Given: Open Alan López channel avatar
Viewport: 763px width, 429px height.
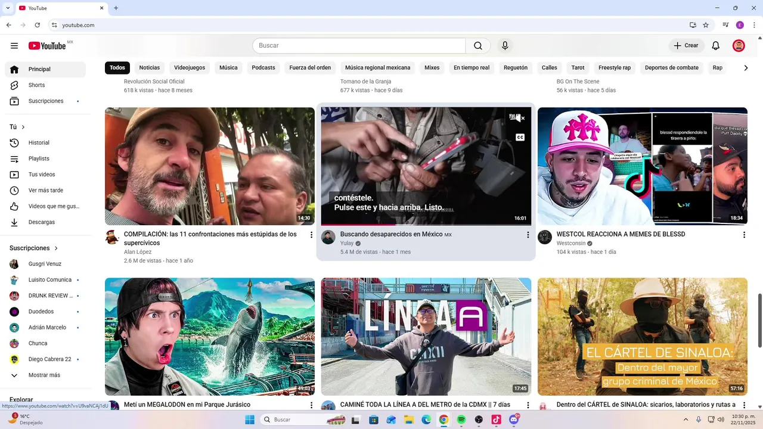Looking at the screenshot, I should click(112, 237).
